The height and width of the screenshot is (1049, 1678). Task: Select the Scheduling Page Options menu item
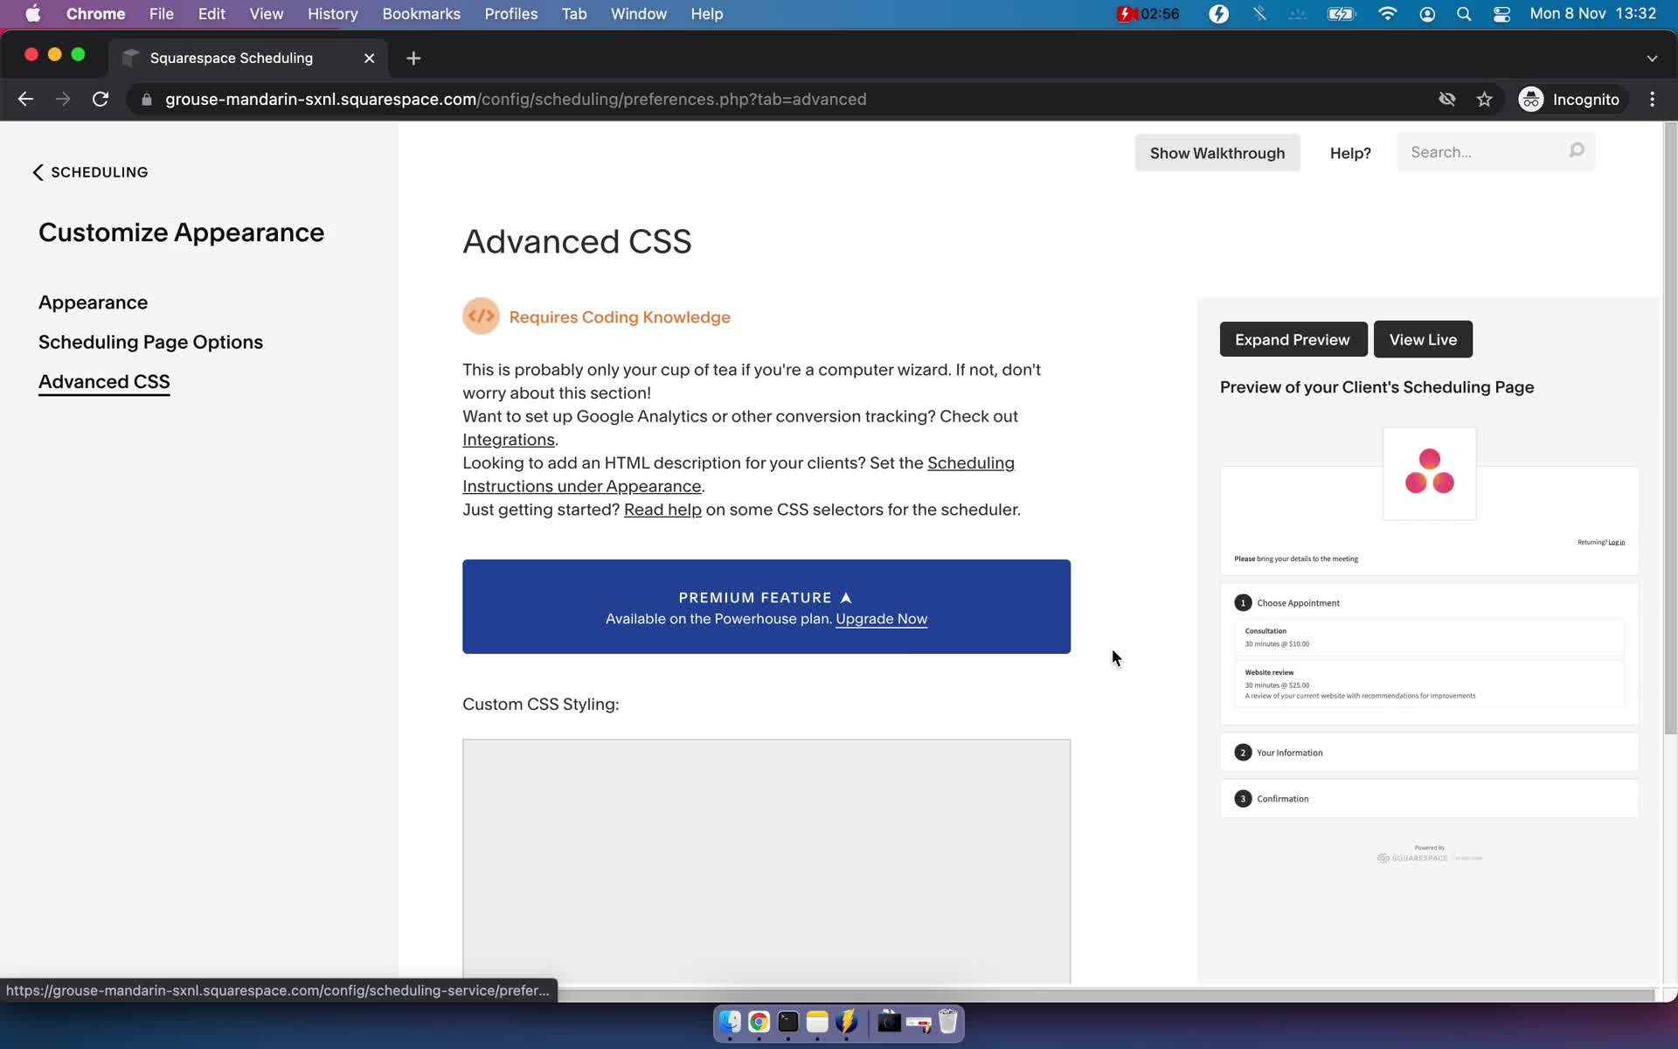[149, 341]
